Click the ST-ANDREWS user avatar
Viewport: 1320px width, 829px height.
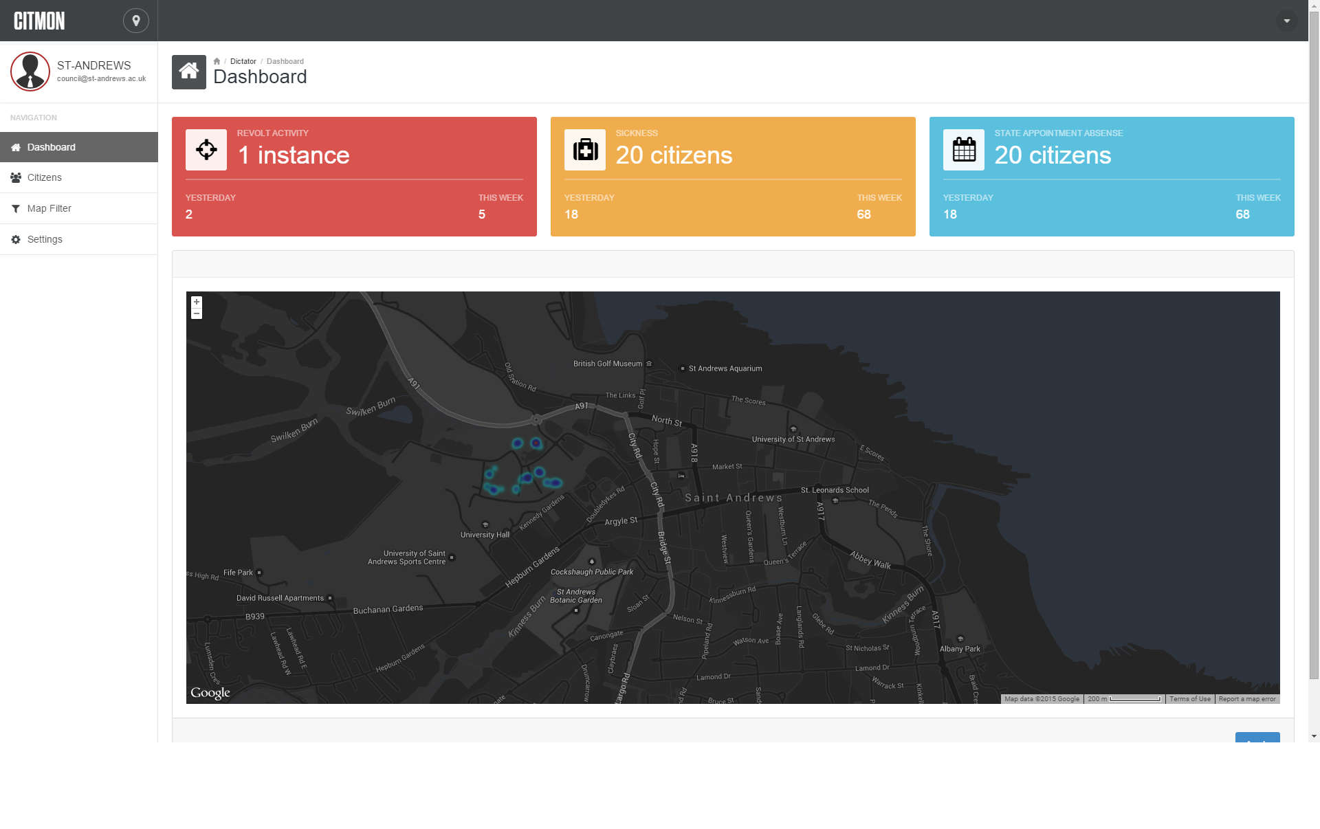click(x=30, y=71)
